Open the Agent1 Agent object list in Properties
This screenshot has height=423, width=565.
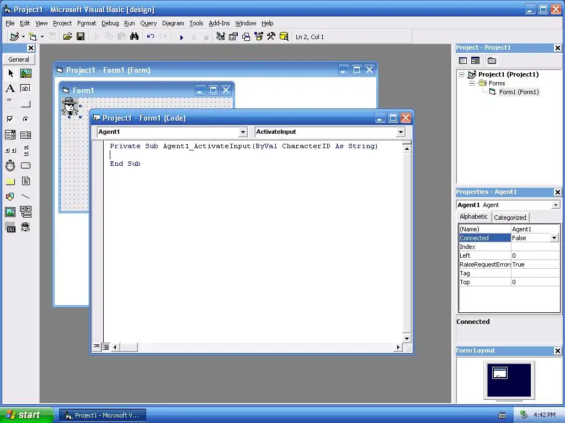[x=556, y=205]
